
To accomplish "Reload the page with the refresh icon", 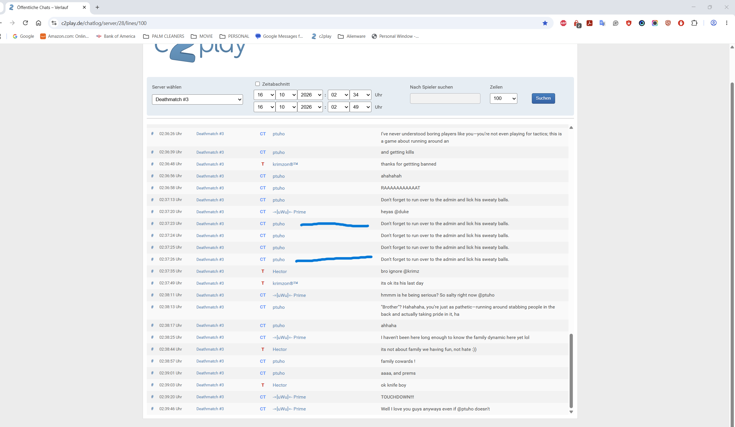I will [25, 23].
